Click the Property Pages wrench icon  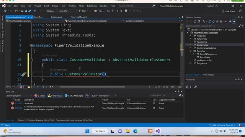(x=195, y=87)
